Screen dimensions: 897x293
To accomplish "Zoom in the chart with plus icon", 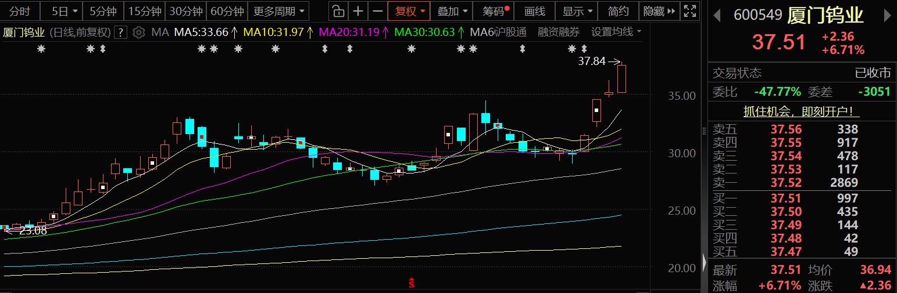I will click(359, 11).
